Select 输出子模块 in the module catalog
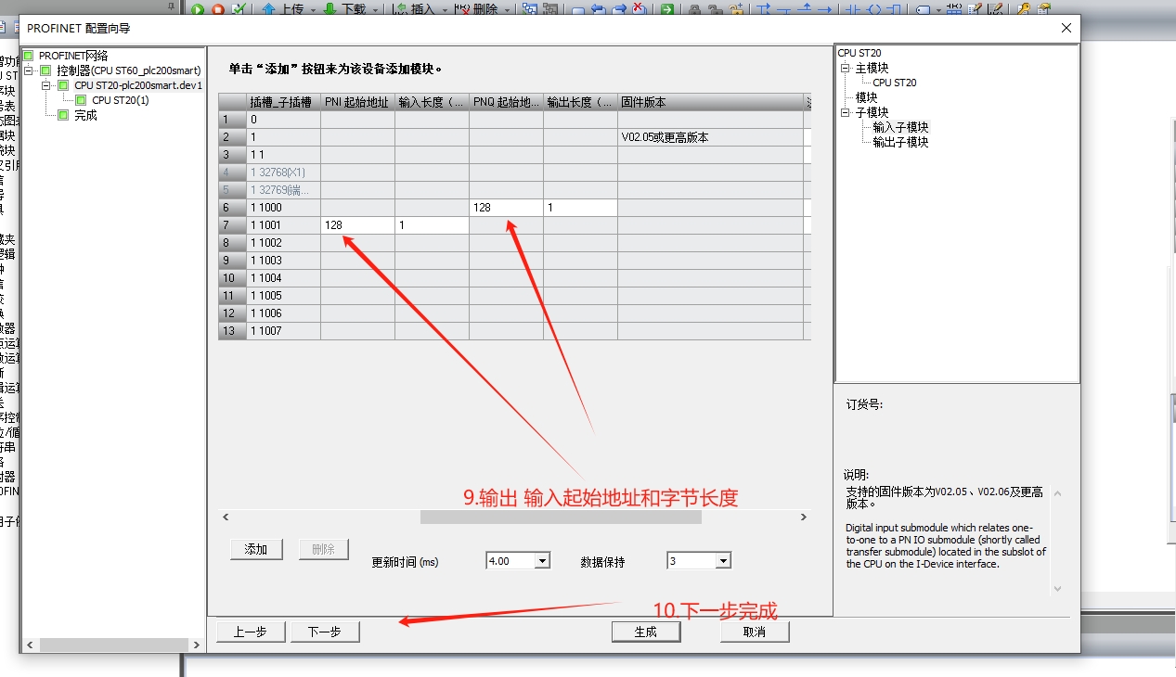The width and height of the screenshot is (1176, 677). pyautogui.click(x=900, y=142)
